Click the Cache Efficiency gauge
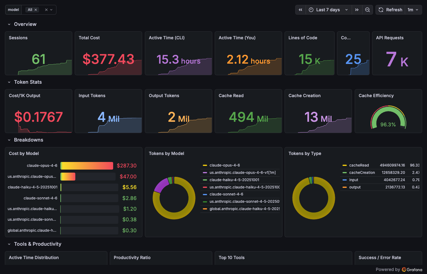The width and height of the screenshot is (427, 274). coord(388,117)
